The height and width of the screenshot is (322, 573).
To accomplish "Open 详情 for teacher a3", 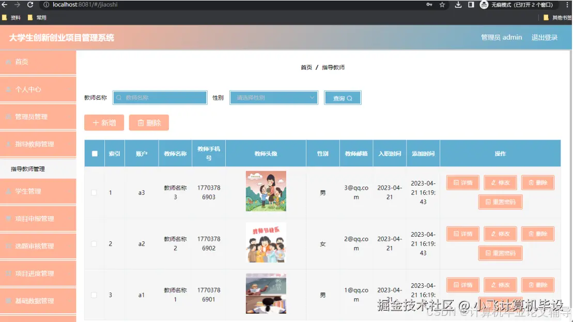I will click(462, 183).
